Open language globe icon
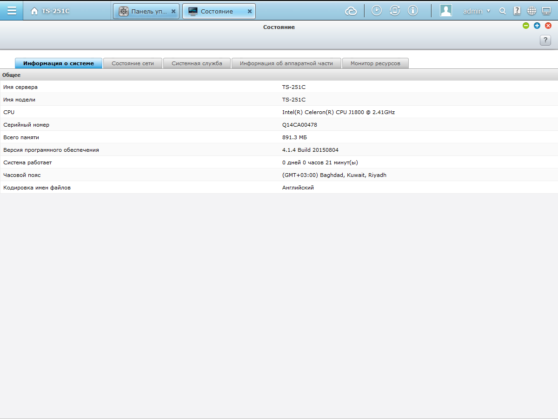 [531, 11]
